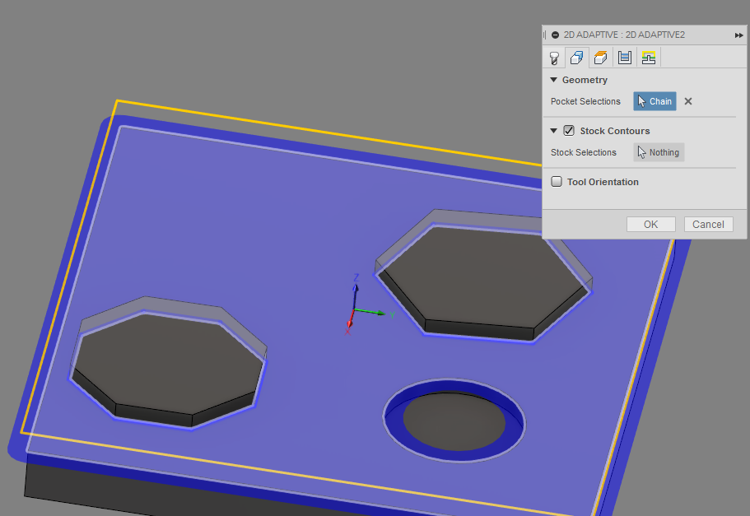Screen dimensions: 750x516
Task: Confirm with the OK button
Action: coord(651,225)
